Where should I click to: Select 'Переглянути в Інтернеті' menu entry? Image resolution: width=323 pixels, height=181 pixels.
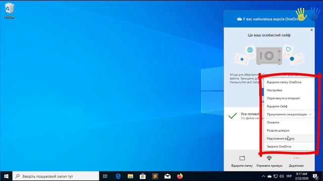[x=289, y=98]
